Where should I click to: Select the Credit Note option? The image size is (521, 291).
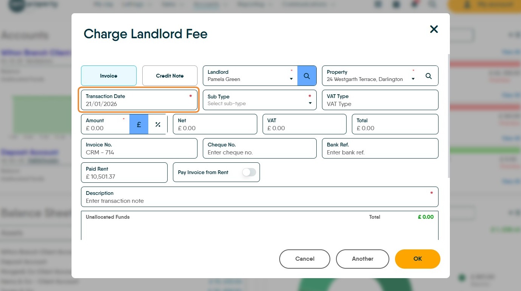point(170,76)
